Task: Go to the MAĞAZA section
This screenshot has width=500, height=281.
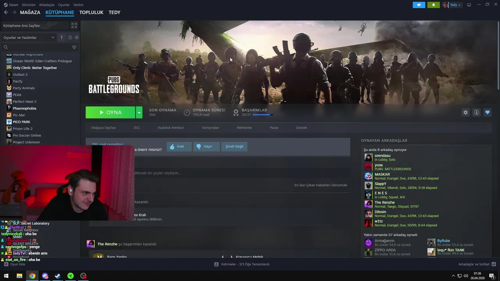Action: pos(30,12)
